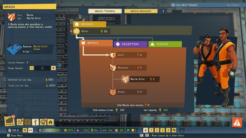Click the intel 89 indicator
This screenshot has height=138, width=246.
[119, 130]
